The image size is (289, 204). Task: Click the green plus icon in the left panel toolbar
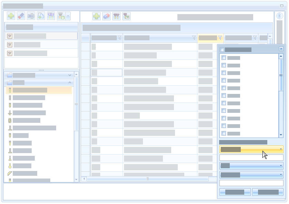[x=11, y=16]
